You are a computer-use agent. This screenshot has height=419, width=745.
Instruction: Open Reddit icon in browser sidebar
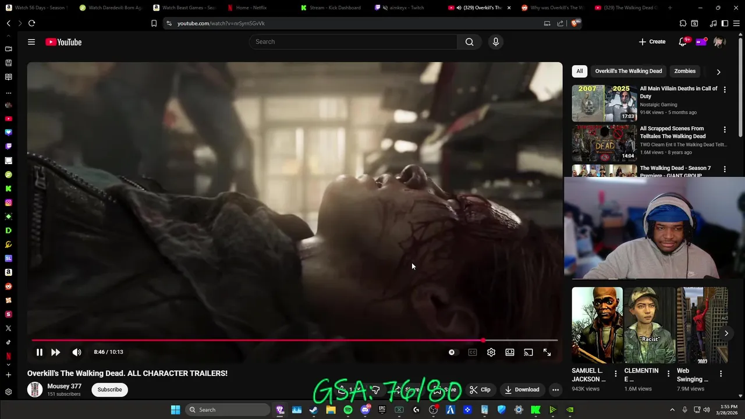click(x=8, y=286)
